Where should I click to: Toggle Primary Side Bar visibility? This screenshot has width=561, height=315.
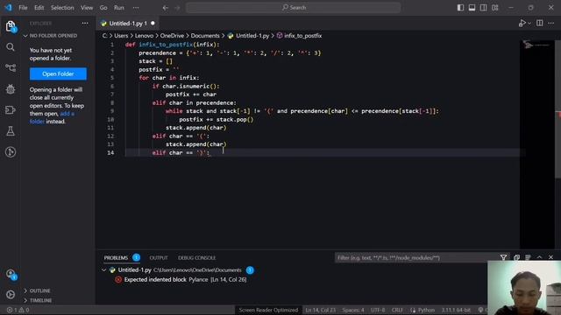click(x=460, y=8)
